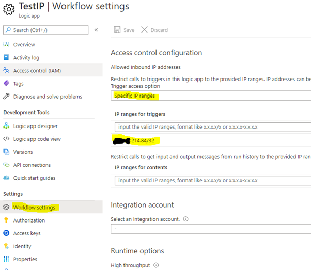Click the Discard X icon
This screenshot has height=270, width=311.
point(144,30)
